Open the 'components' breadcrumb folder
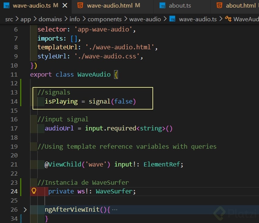 105,19
